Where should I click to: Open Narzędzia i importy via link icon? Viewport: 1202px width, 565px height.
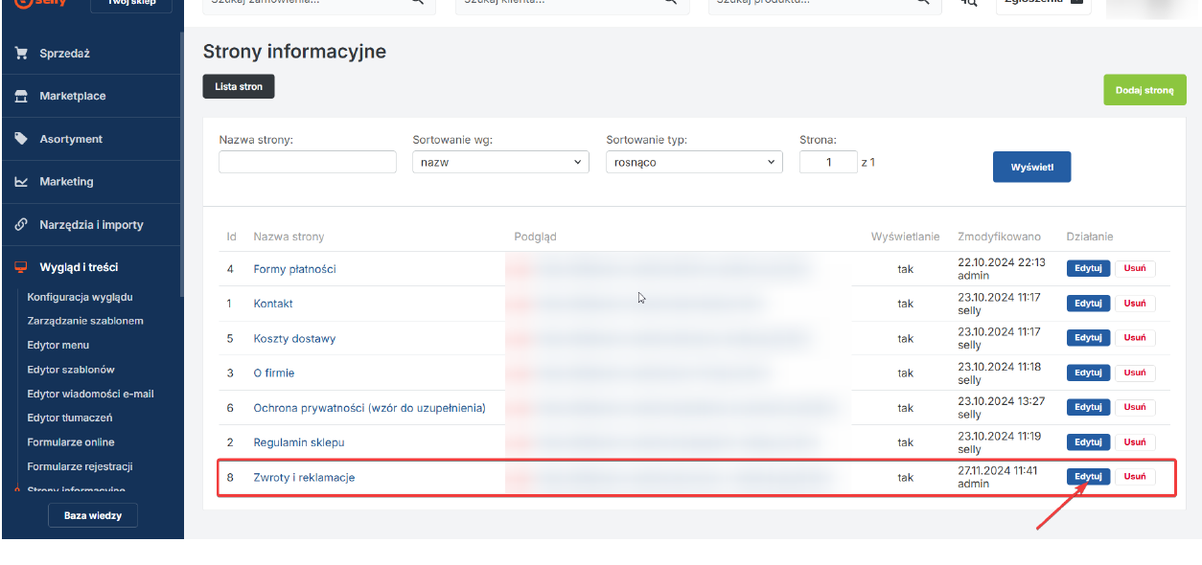[x=21, y=224]
